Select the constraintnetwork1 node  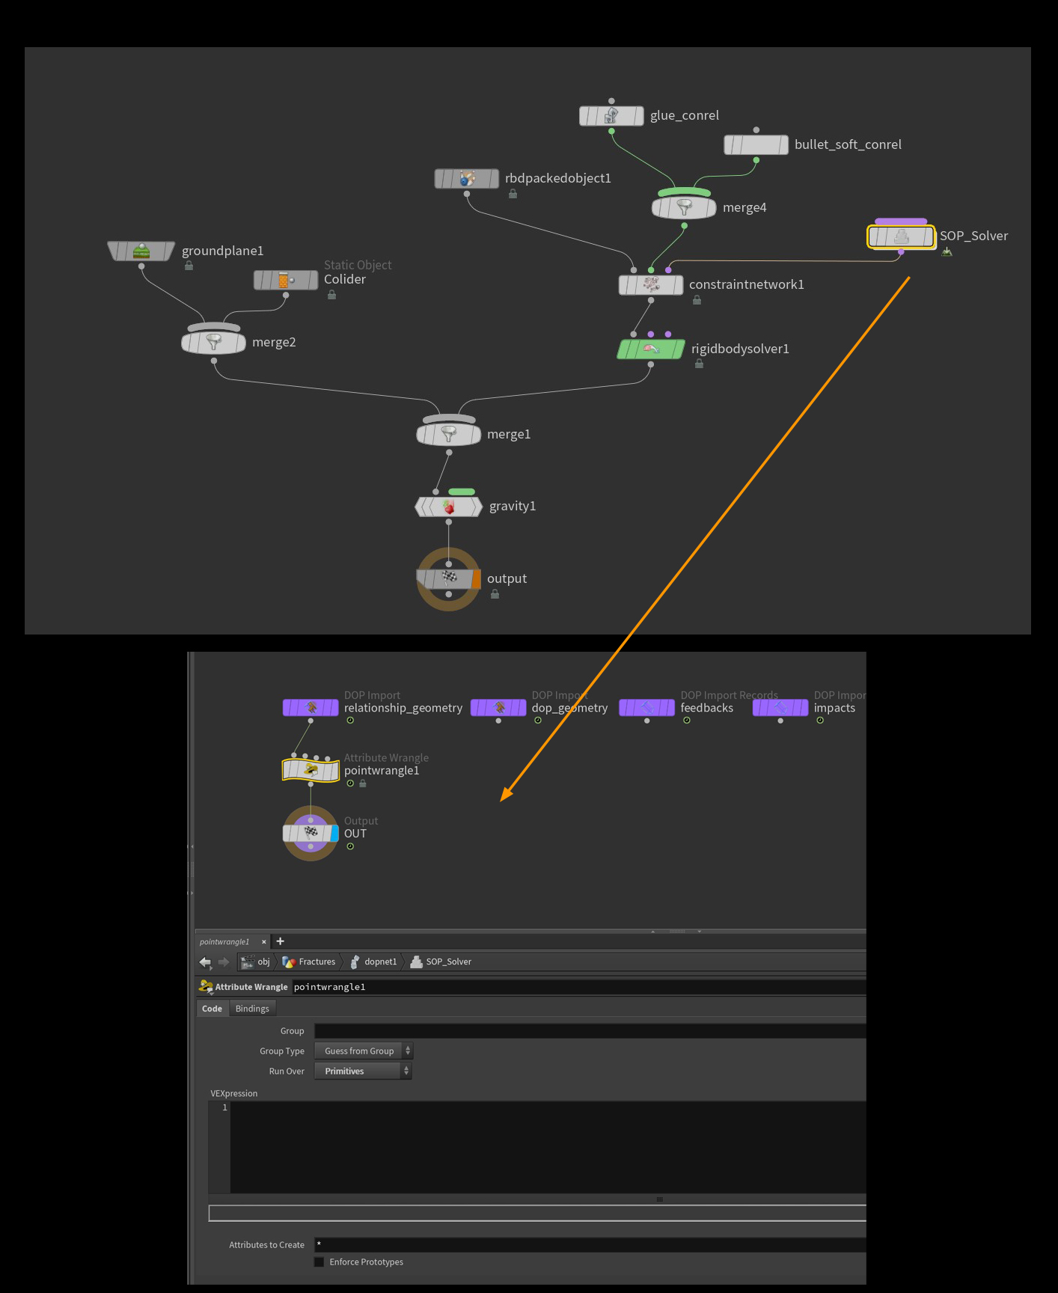pyautogui.click(x=651, y=285)
